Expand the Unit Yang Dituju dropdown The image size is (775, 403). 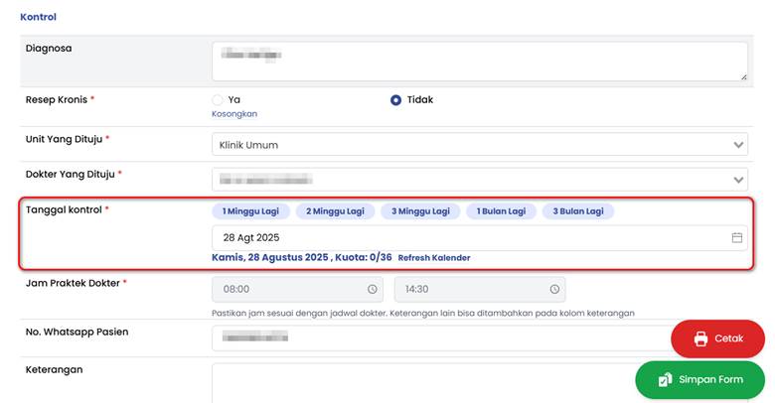click(738, 145)
